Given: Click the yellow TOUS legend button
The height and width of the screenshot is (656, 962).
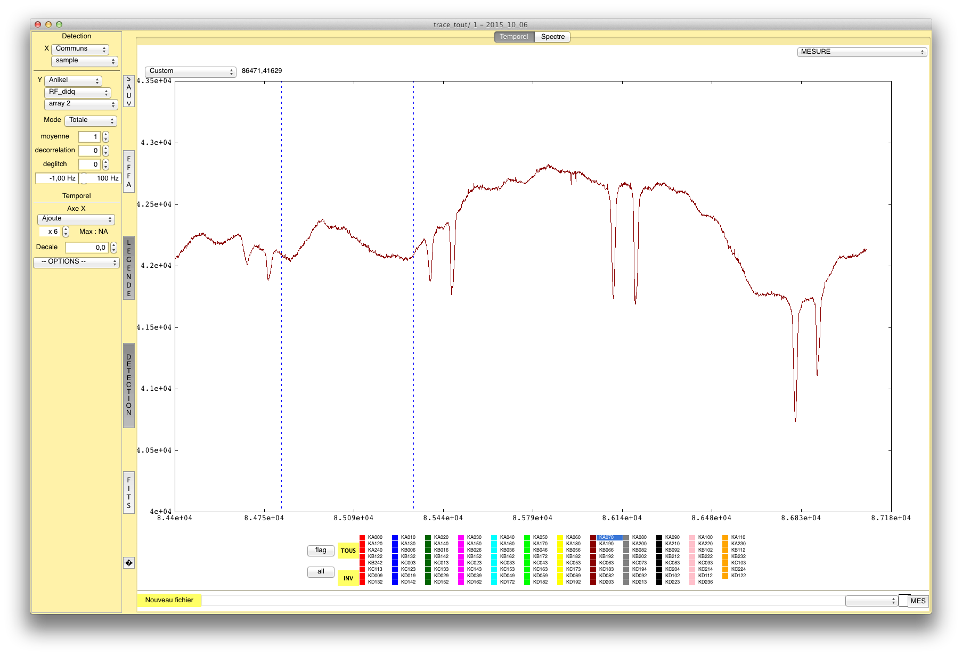Looking at the screenshot, I should pos(348,551).
